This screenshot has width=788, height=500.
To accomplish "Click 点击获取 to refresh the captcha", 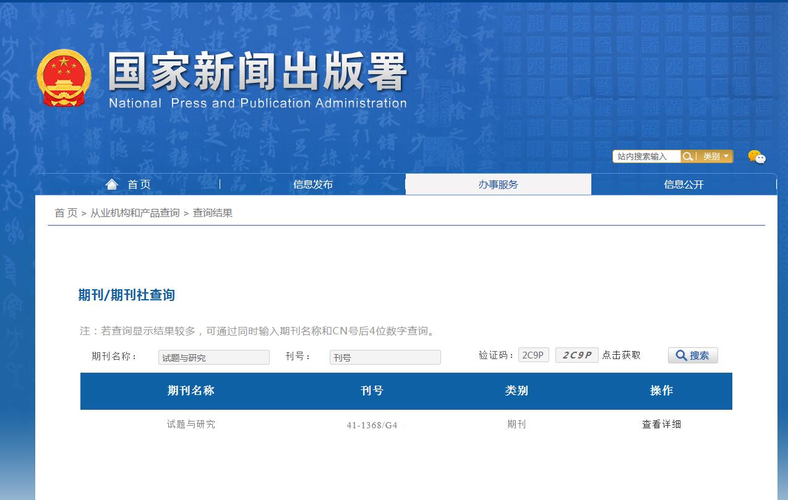I will pos(622,355).
